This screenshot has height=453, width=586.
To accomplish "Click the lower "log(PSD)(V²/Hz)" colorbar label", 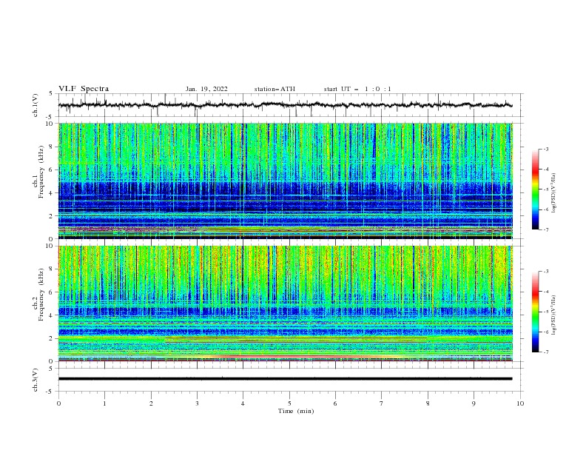I will click(x=554, y=315).
